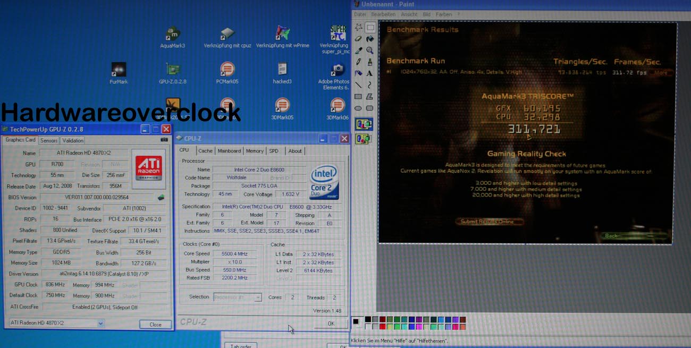This screenshot has width=691, height=348.
Task: Pick the Eraser tool in Paint
Action: [x=358, y=39]
